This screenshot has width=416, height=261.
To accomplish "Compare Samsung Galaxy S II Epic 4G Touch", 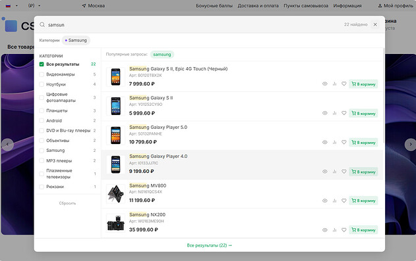I will (x=334, y=84).
